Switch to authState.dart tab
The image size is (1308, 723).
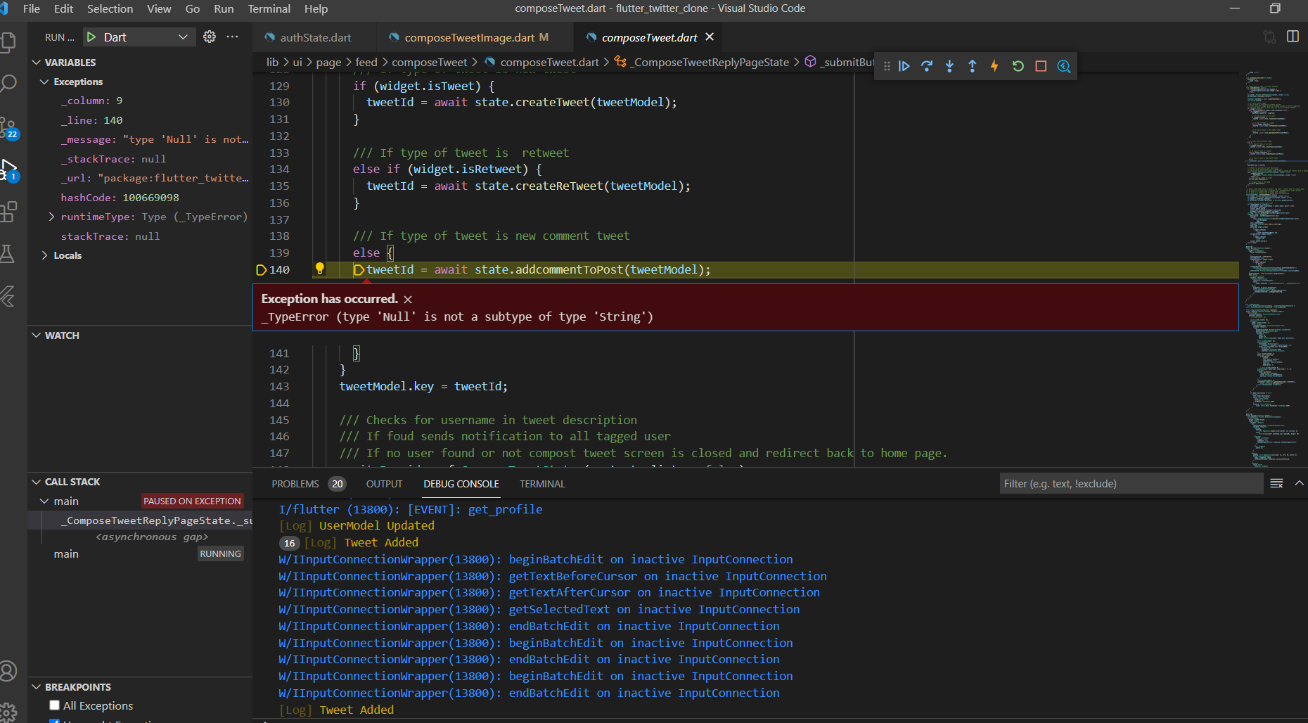(314, 37)
